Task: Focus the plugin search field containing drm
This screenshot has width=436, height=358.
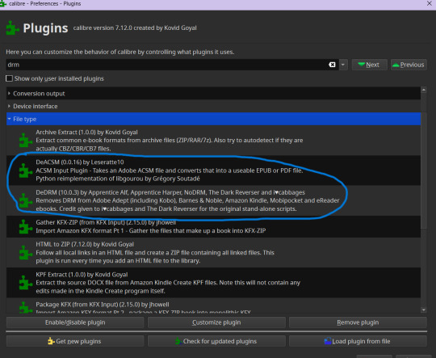Action: point(167,65)
